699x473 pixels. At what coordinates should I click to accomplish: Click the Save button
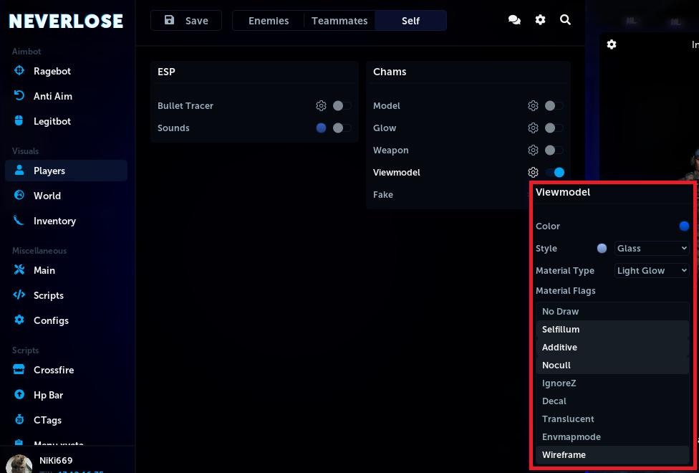186,21
